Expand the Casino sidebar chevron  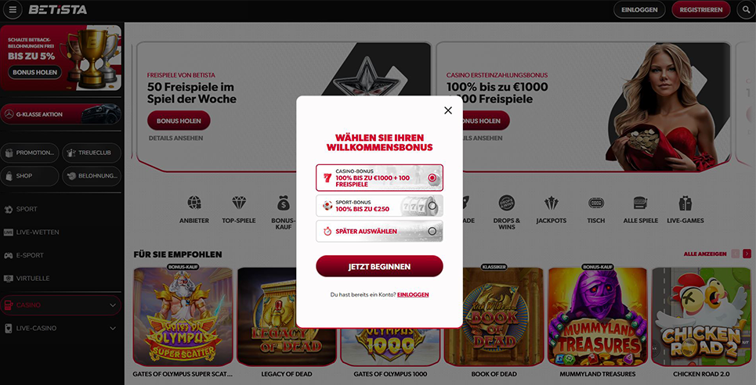113,305
